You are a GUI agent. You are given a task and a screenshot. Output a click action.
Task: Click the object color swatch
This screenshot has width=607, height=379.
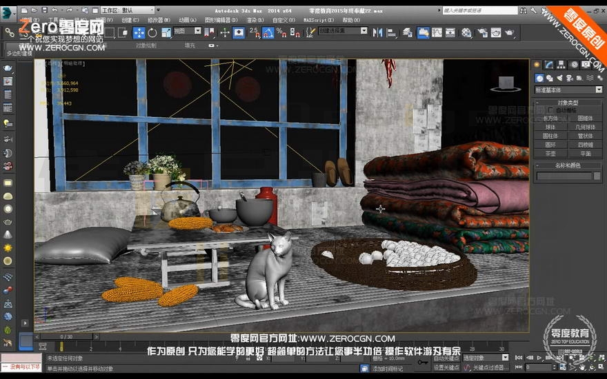coord(598,176)
